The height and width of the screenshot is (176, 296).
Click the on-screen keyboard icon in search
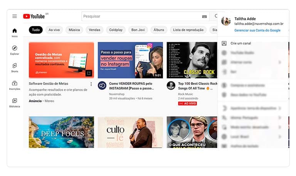point(204,17)
